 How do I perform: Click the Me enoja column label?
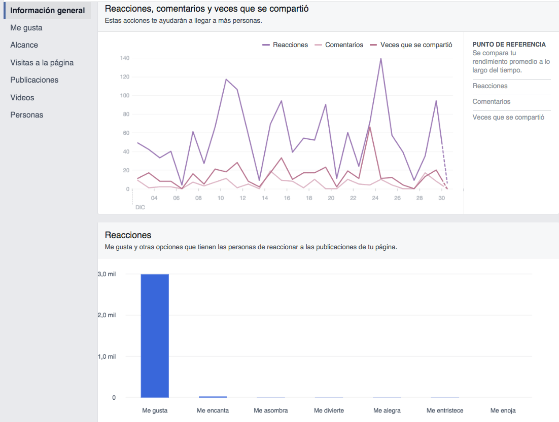coord(502,410)
